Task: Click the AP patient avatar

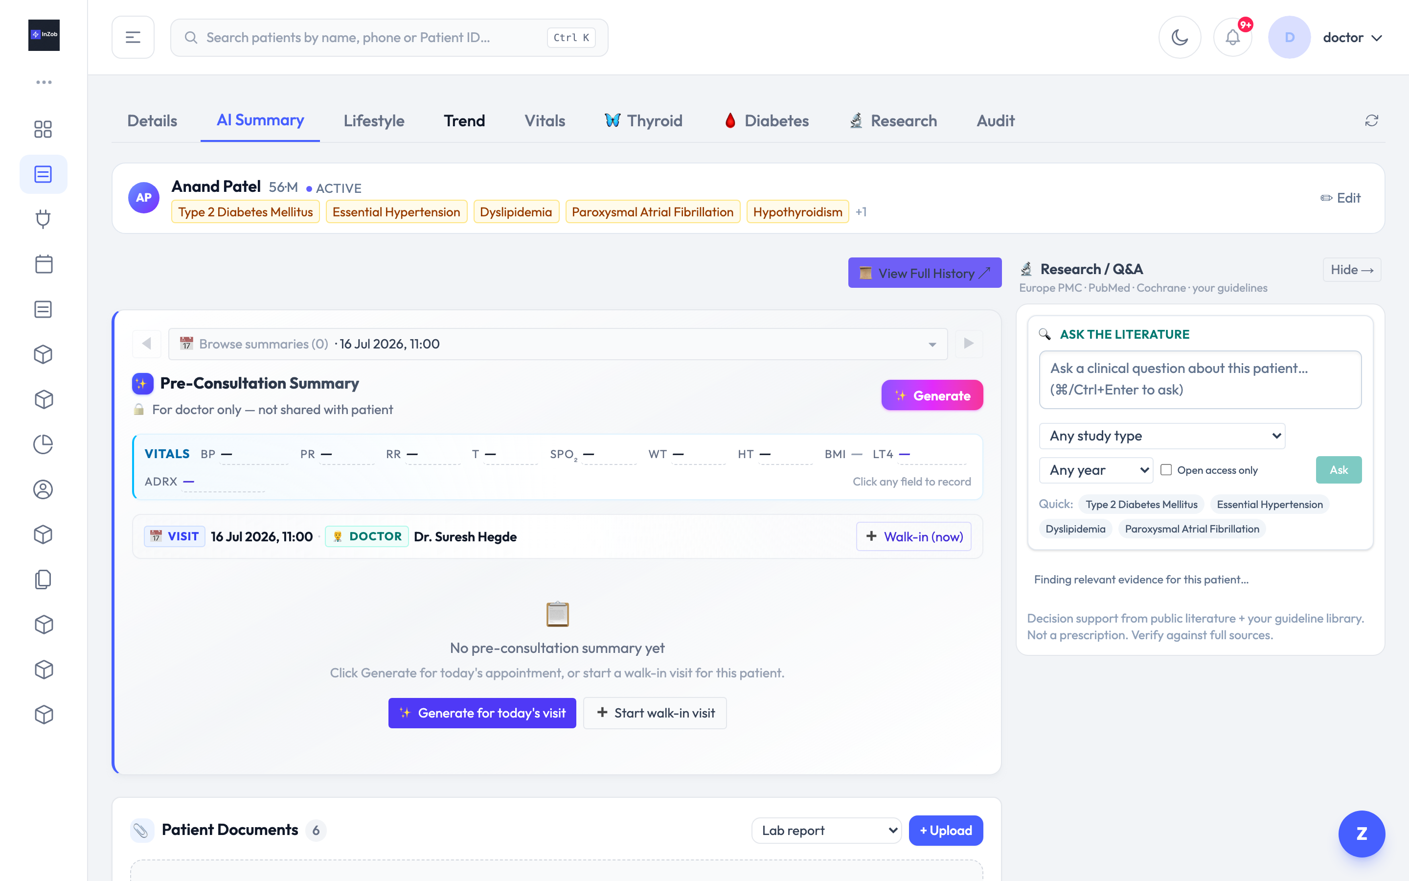Action: pyautogui.click(x=143, y=198)
